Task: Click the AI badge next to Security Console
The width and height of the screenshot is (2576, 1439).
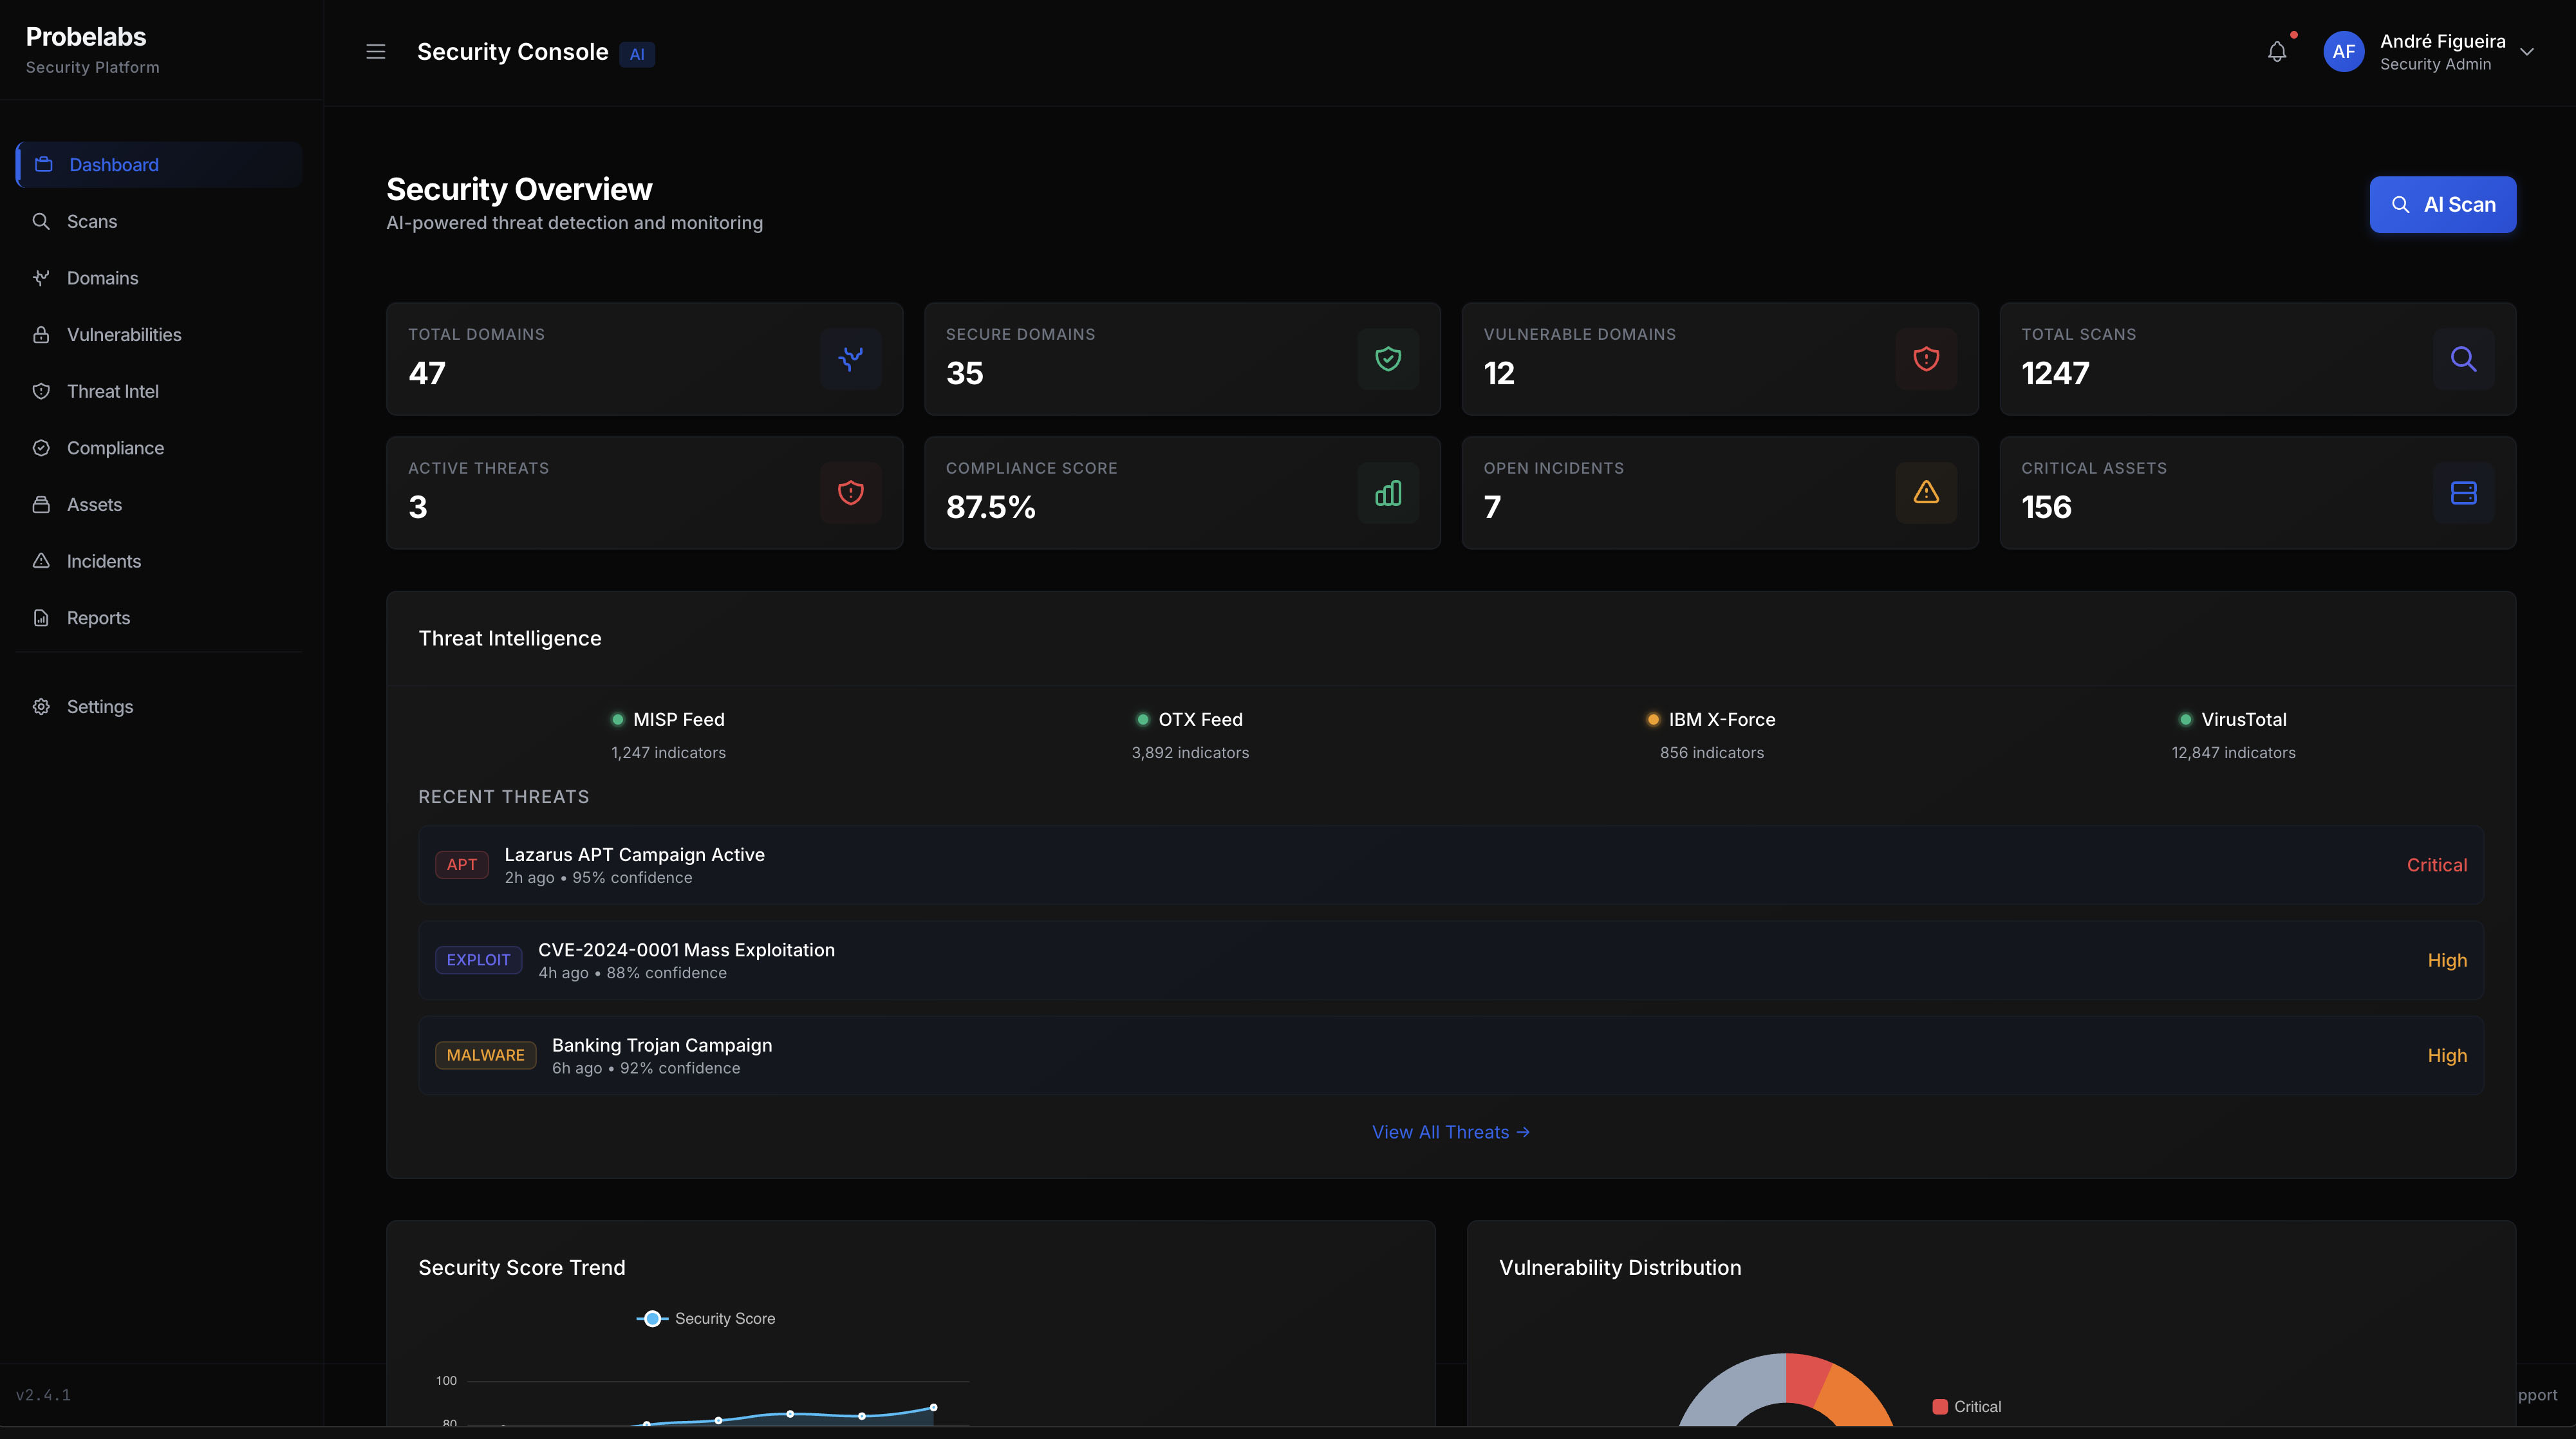Action: (x=637, y=54)
